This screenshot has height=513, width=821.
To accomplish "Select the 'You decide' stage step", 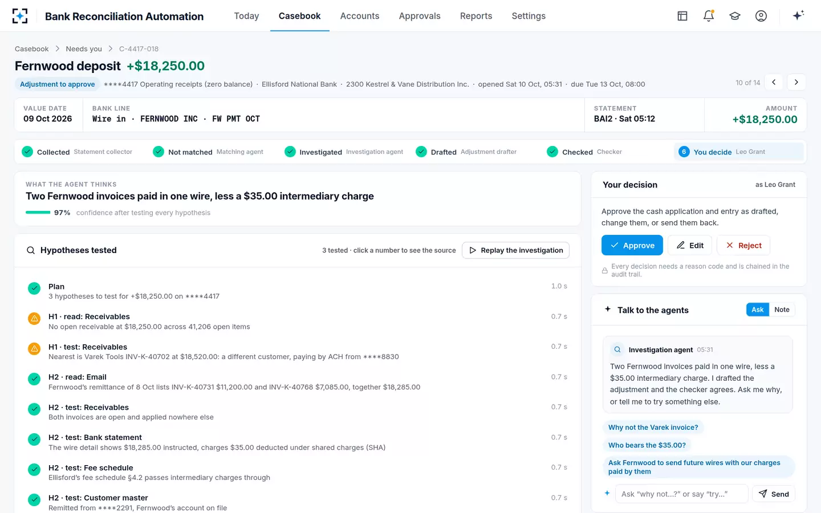I will [739, 152].
